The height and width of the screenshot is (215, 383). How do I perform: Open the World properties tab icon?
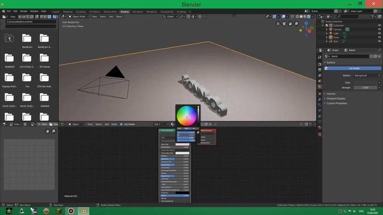(x=320, y=87)
